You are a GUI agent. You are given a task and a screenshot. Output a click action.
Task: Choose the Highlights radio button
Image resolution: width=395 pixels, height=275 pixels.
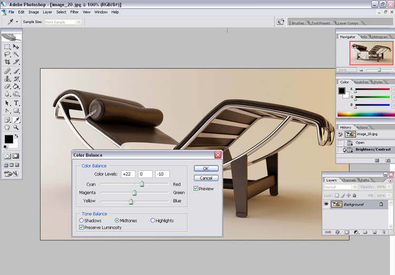click(x=153, y=221)
